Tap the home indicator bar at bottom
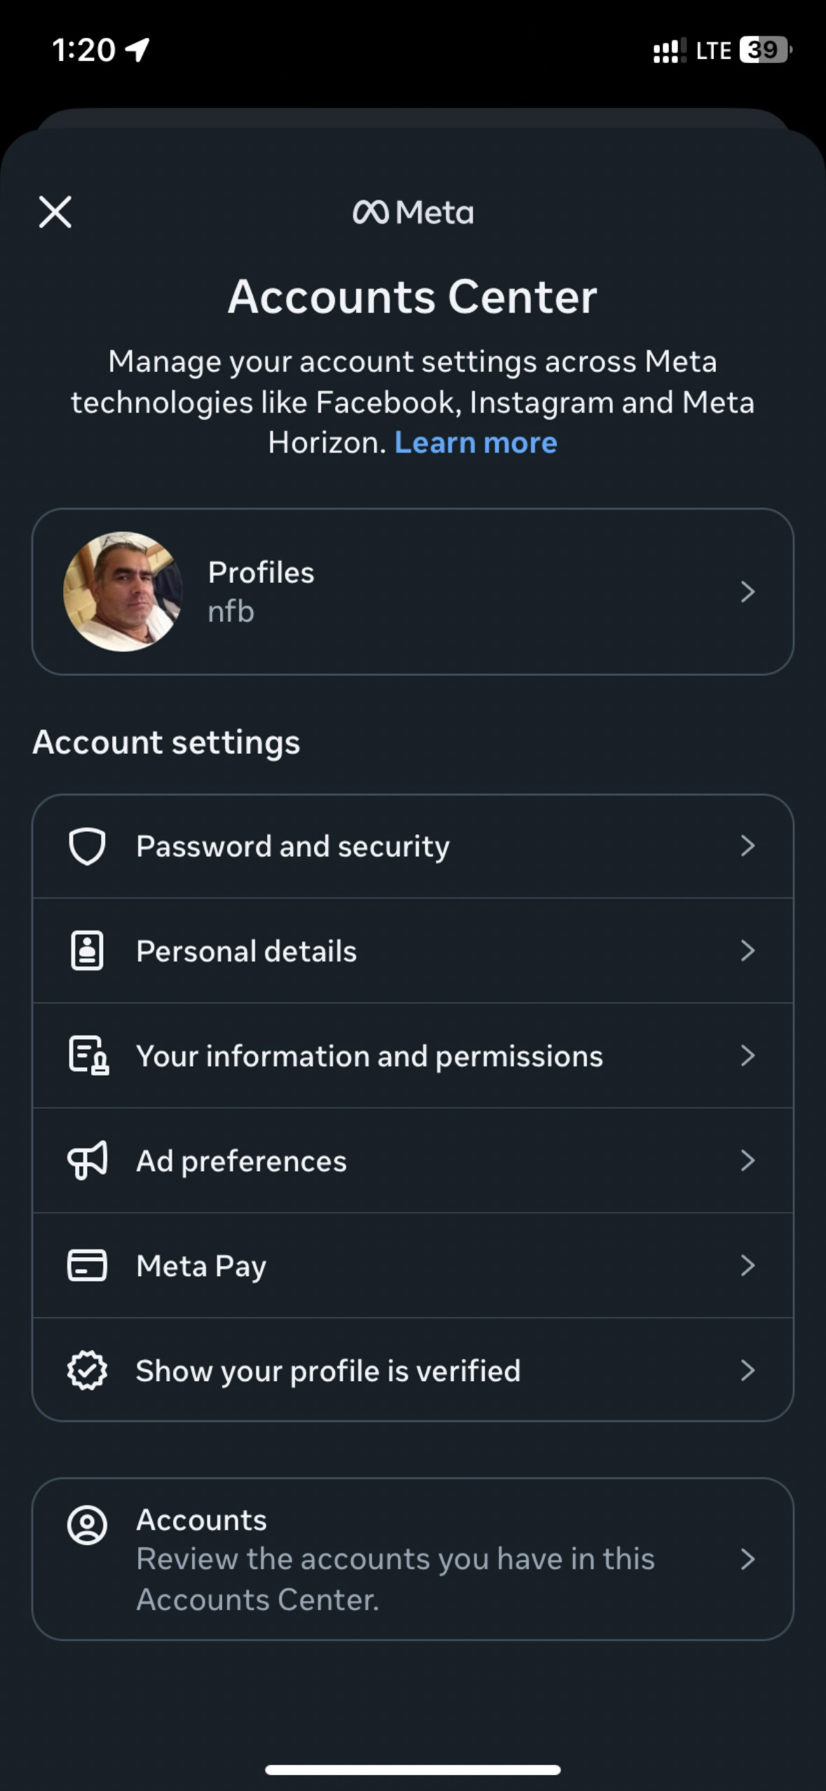The height and width of the screenshot is (1791, 826). [x=413, y=1770]
